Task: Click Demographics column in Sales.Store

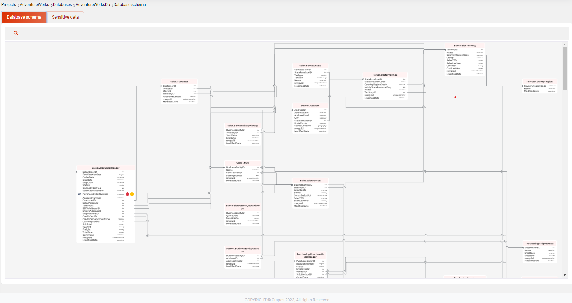Action: click(x=234, y=176)
